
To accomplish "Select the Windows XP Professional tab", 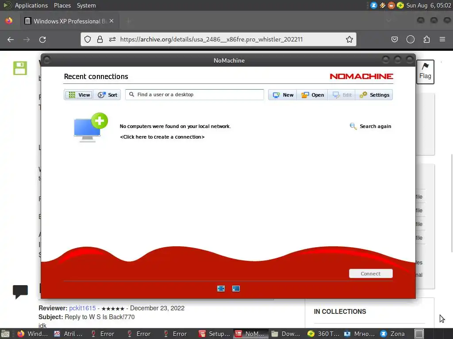I will [69, 21].
